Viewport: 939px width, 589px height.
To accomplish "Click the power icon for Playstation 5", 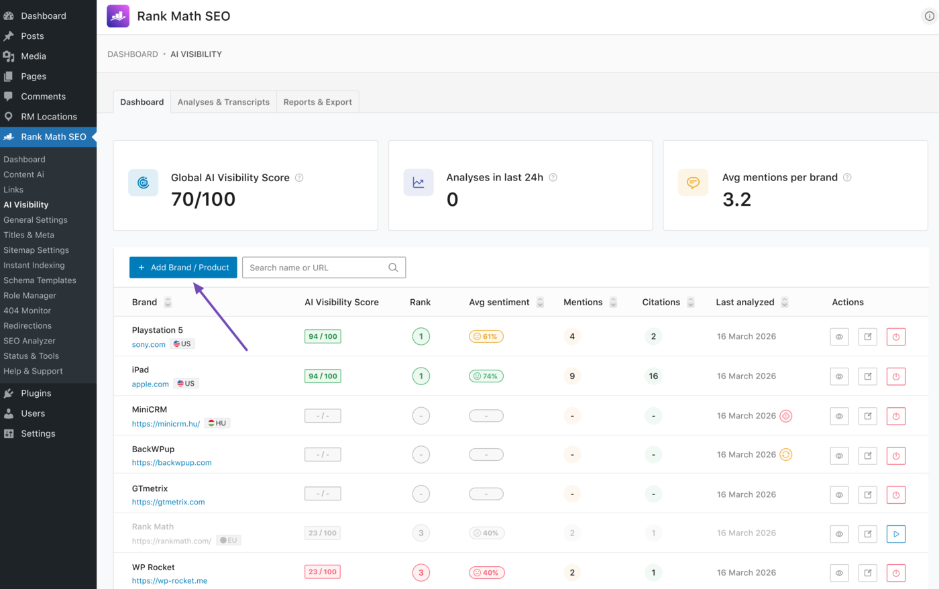I will tap(896, 337).
